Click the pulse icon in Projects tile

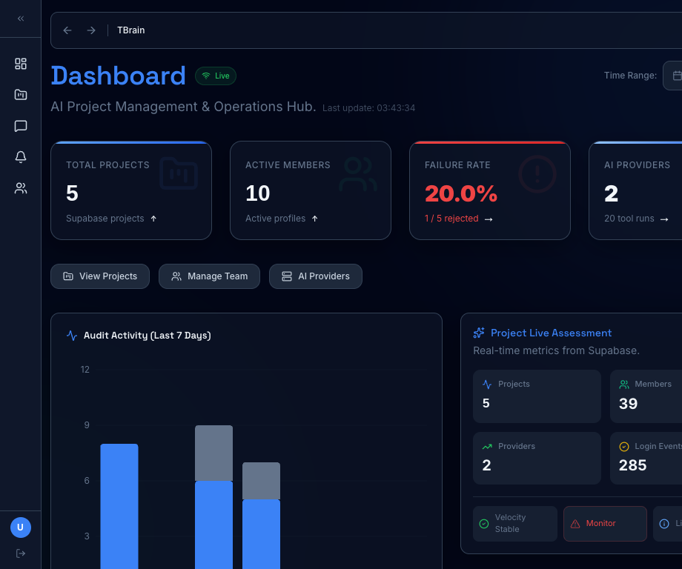click(487, 385)
